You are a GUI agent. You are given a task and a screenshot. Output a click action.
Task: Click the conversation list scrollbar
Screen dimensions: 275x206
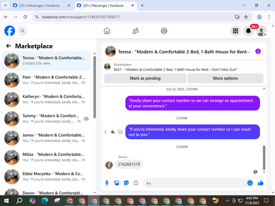click(95, 87)
